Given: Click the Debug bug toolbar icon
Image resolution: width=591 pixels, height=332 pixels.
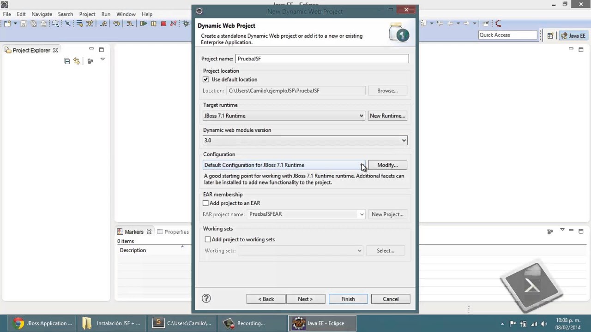Looking at the screenshot, I should (x=186, y=24).
